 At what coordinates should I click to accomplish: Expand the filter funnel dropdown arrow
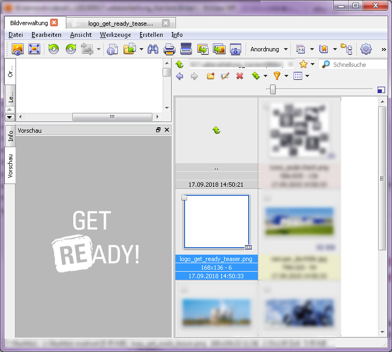pos(286,76)
